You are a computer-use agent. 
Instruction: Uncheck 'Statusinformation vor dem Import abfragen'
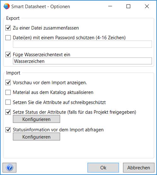click(8, 130)
